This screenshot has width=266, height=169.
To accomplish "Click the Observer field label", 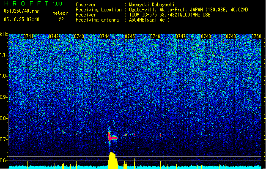I will pyautogui.click(x=86, y=5).
